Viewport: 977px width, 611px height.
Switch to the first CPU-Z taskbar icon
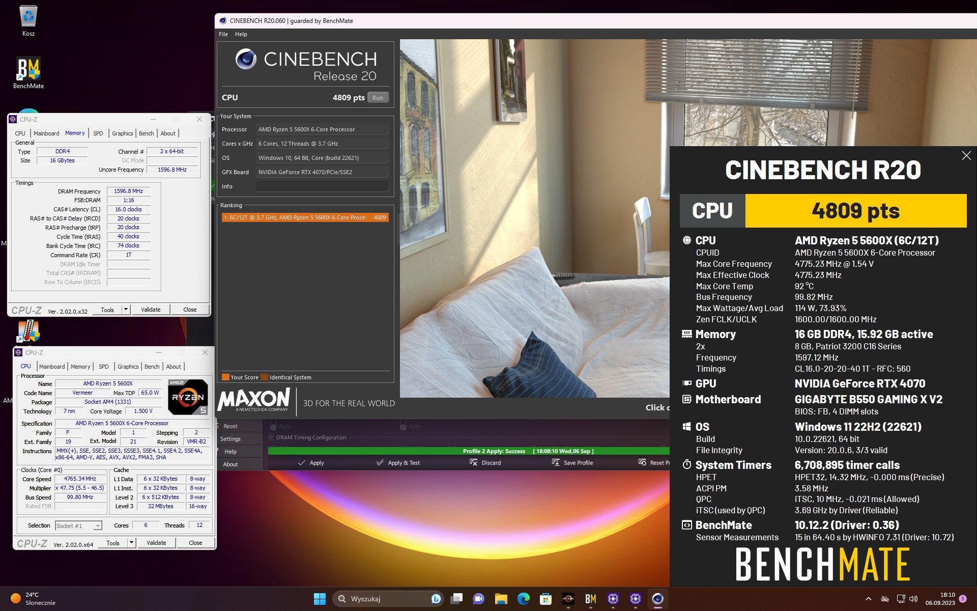(613, 599)
